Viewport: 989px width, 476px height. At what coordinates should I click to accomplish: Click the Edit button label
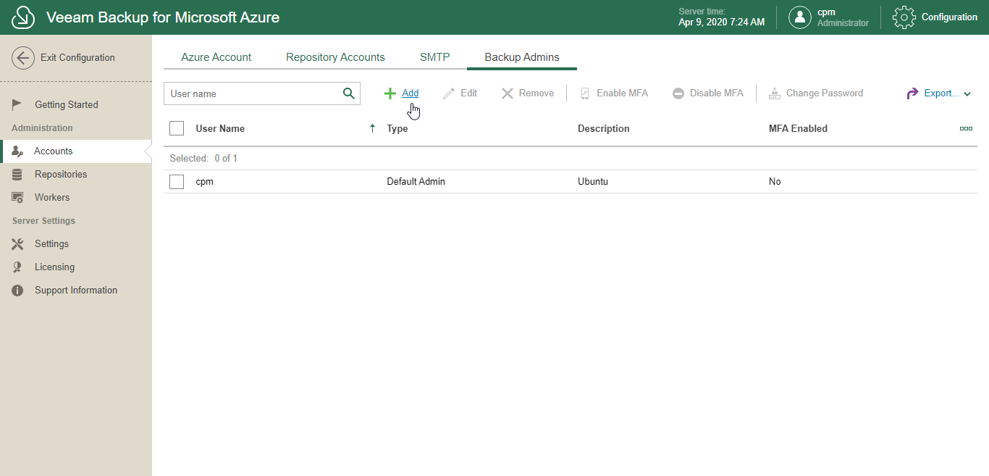(468, 93)
